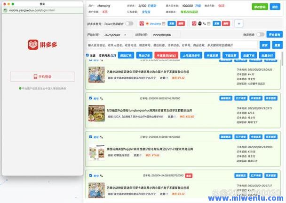Click the 手机登录 button in login window

click(42, 77)
